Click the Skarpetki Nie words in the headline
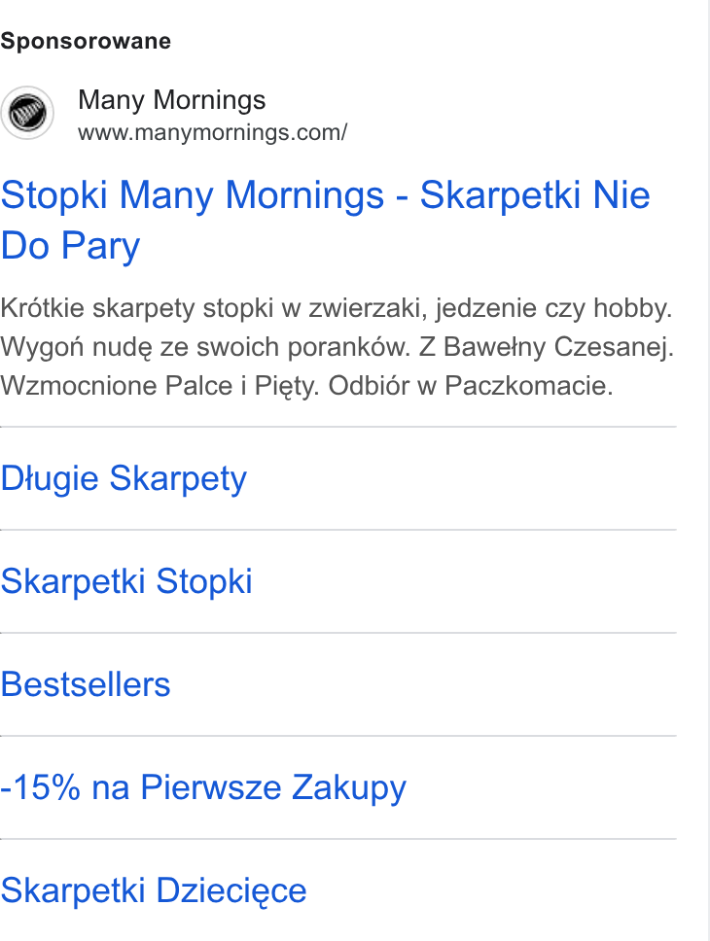 click(x=535, y=195)
